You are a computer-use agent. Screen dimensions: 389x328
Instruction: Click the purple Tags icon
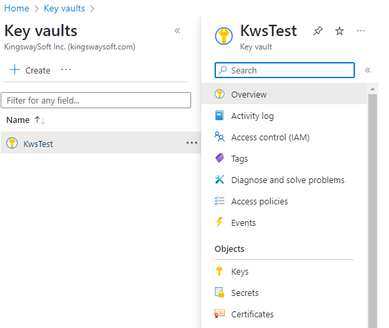coord(219,158)
